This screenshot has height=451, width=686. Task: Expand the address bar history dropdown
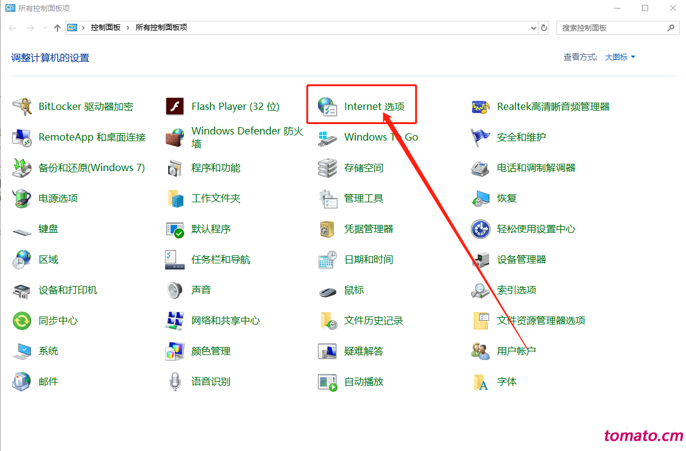click(x=533, y=28)
